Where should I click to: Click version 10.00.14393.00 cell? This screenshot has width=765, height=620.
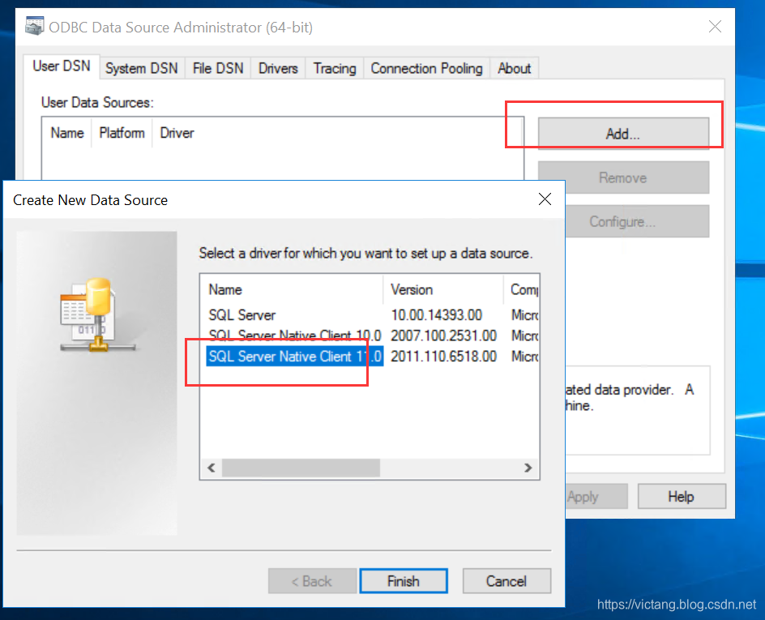[437, 315]
